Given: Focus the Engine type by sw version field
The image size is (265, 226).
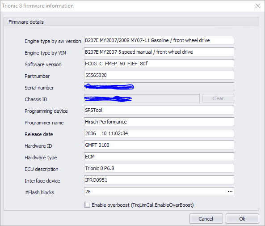Looking at the screenshot, I should coord(159,40).
